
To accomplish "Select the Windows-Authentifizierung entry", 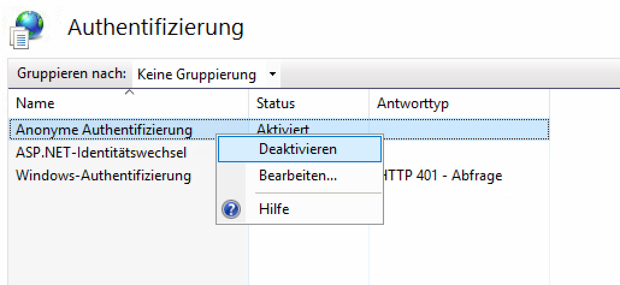I will click(104, 176).
